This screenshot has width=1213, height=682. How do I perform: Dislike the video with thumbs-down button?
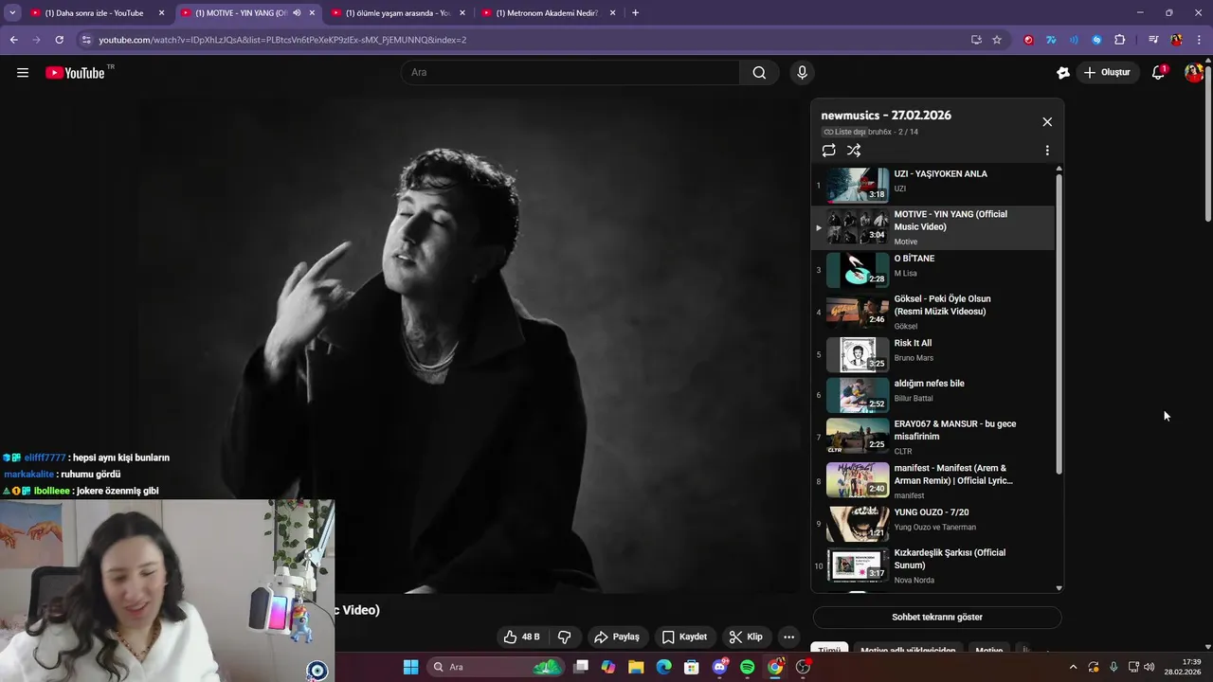pyautogui.click(x=565, y=637)
